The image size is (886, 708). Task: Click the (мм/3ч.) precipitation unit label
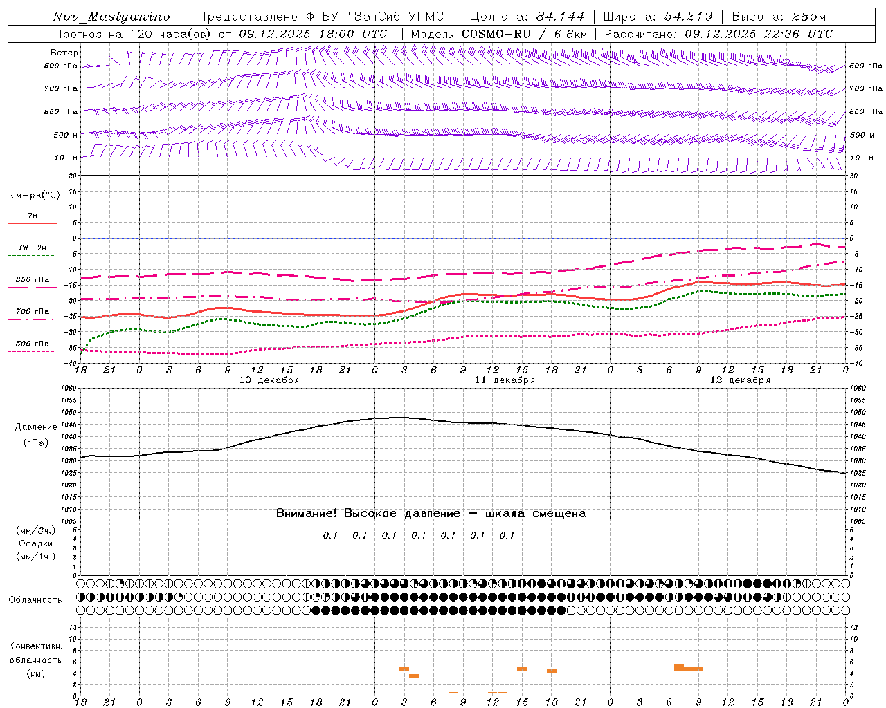[36, 530]
